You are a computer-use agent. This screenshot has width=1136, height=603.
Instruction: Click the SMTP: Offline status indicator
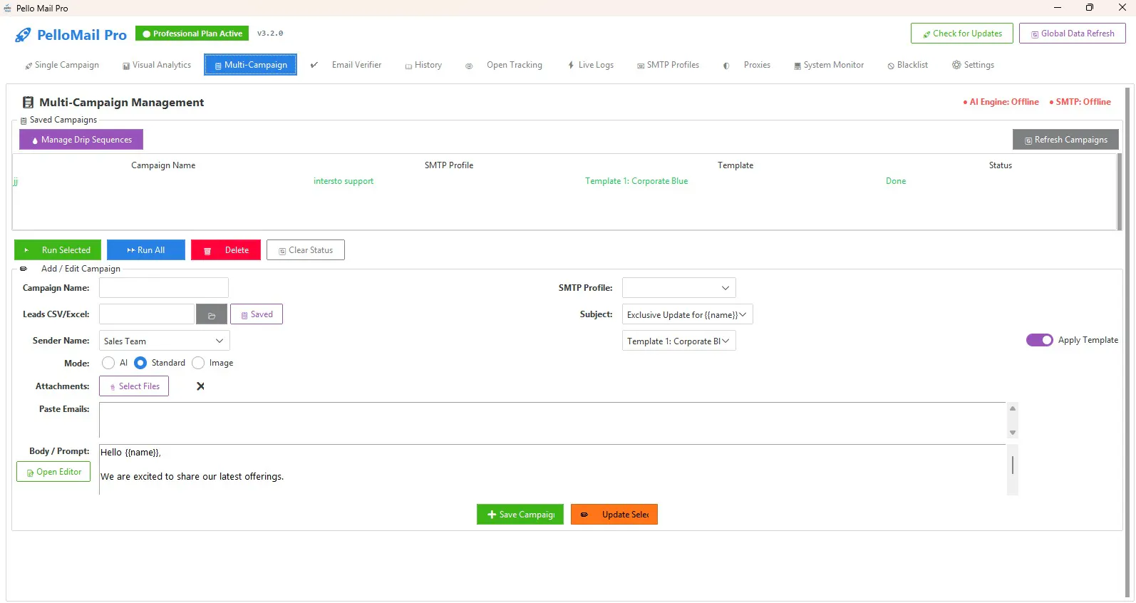tap(1080, 102)
